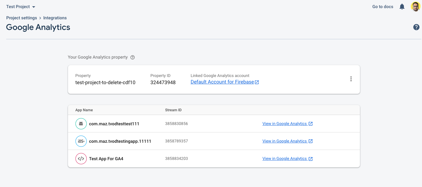Open the notifications bell
The height and width of the screenshot is (187, 422).
[402, 7]
